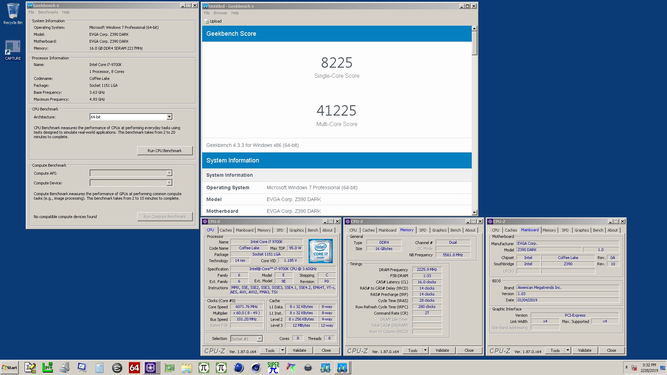667x375 pixels.
Task: Launch the second green pi taskbar icon
Action: (x=221, y=368)
